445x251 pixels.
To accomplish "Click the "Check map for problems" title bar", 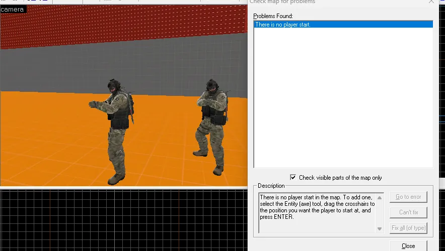I will [282, 2].
